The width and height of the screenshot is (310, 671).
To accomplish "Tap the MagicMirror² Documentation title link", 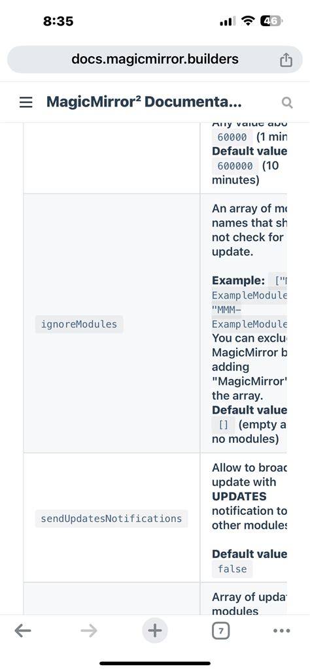I will [x=144, y=103].
